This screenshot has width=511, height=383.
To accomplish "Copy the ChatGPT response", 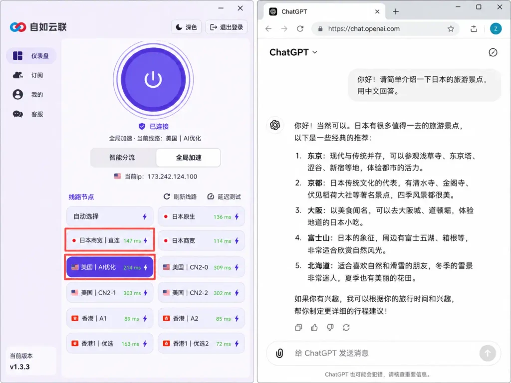I will coord(298,328).
